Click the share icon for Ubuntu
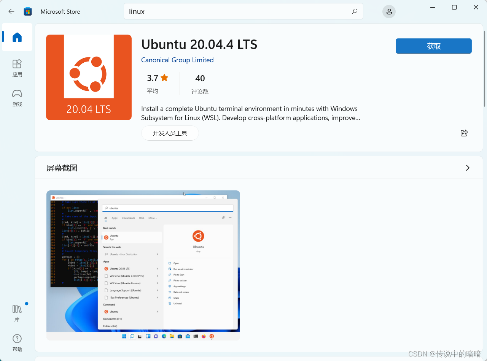This screenshot has width=487, height=361. pyautogui.click(x=464, y=133)
